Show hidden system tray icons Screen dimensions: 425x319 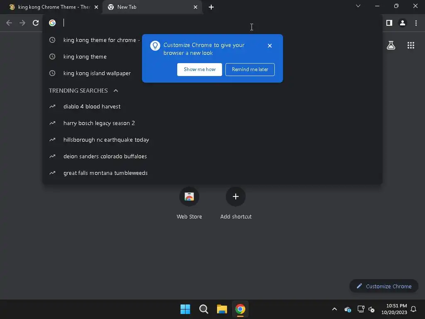point(335,309)
